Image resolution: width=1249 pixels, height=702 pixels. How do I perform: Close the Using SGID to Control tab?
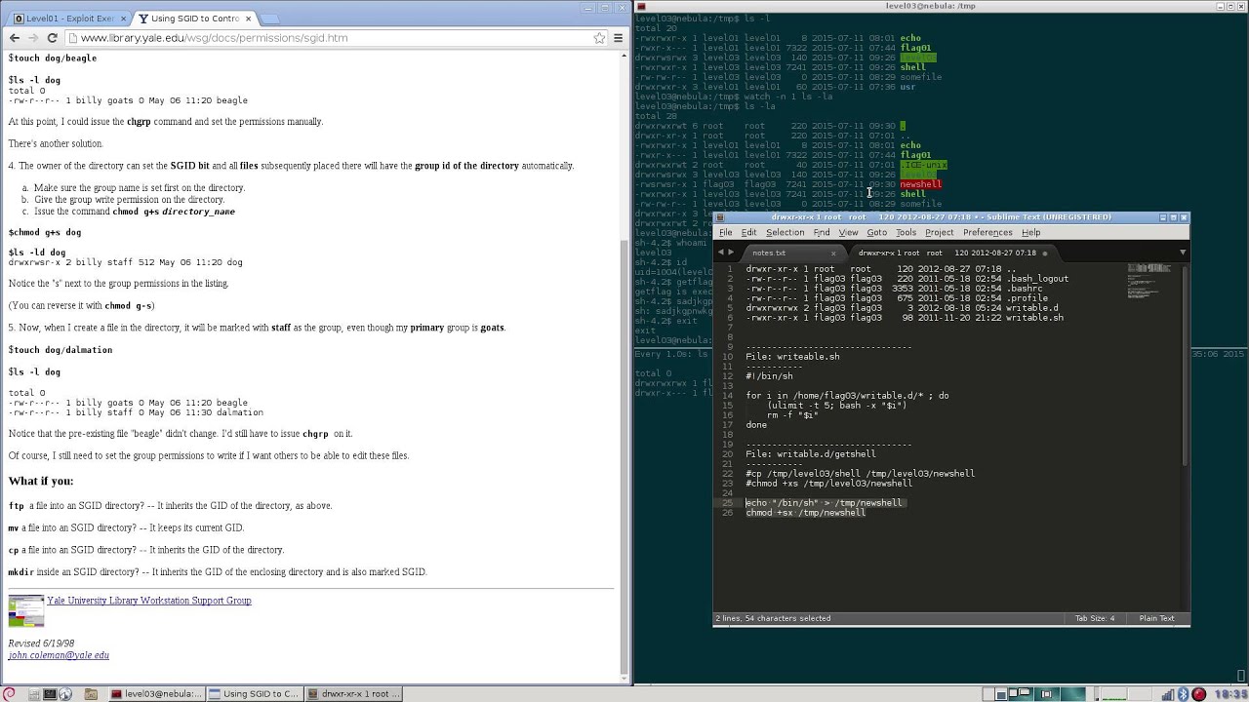[x=248, y=19]
